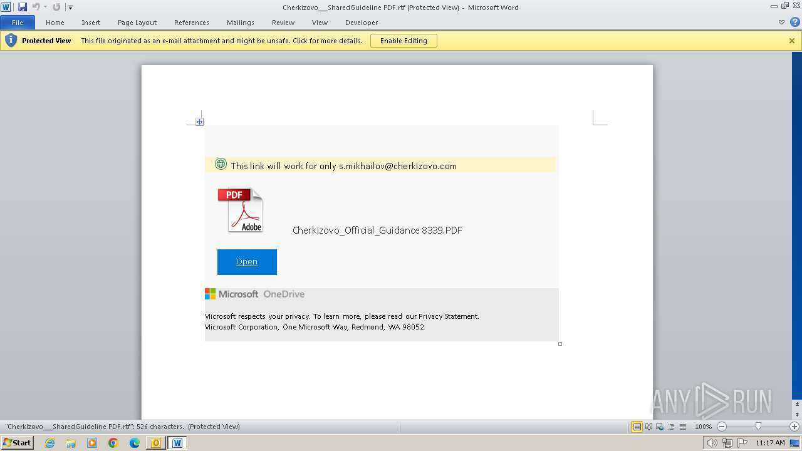The height and width of the screenshot is (451, 802).
Task: Click the 11:17 AM clock
Action: click(x=770, y=443)
